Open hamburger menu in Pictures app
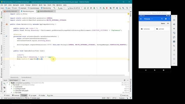The width and height of the screenshot is (185, 104). [x=141, y=19]
